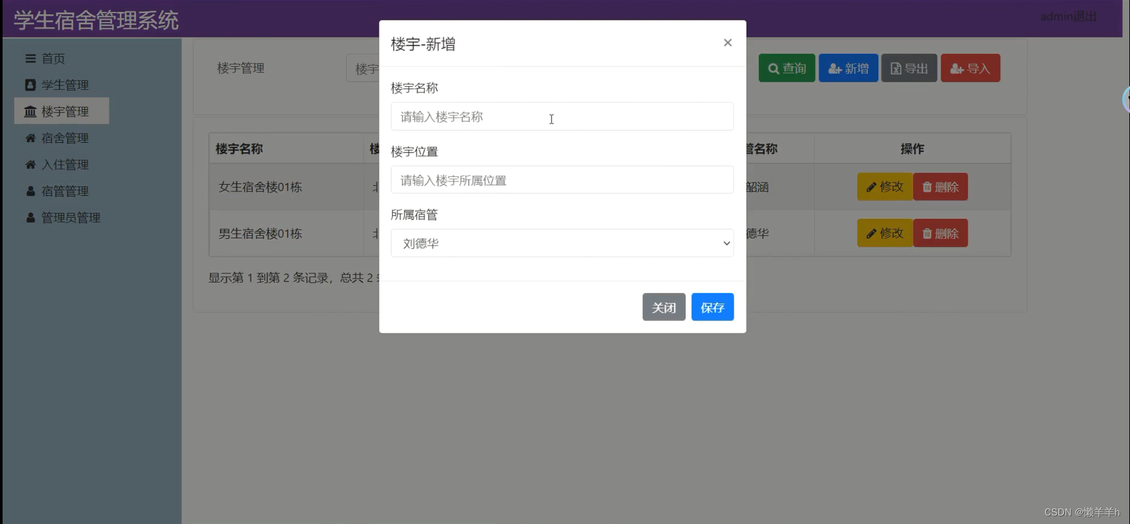Click the 入住管理 house icon
This screenshot has height=524, width=1130.
(30, 164)
